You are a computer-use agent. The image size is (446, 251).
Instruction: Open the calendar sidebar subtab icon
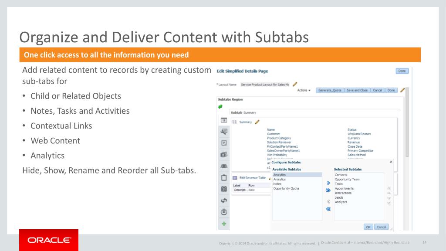tap(224, 189)
